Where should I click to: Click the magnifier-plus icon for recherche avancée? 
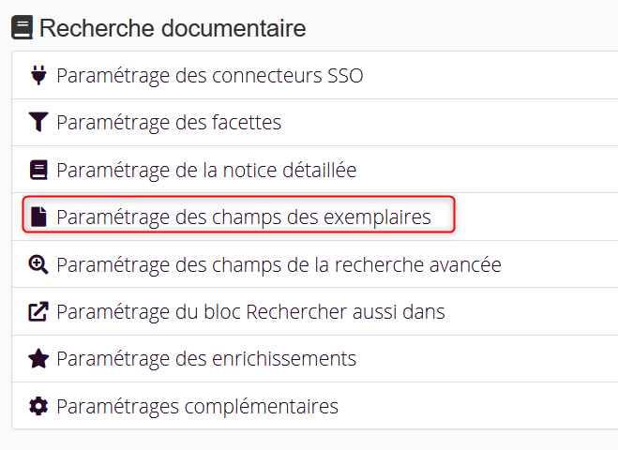pyautogui.click(x=38, y=264)
